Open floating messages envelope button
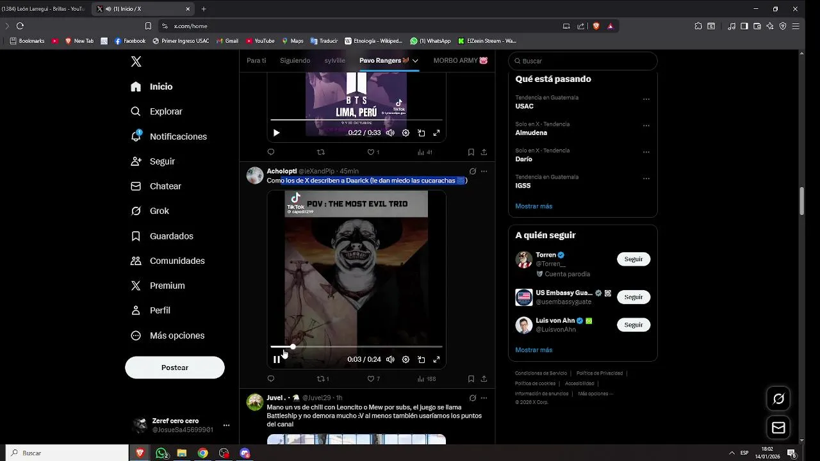The width and height of the screenshot is (820, 461). (x=779, y=428)
